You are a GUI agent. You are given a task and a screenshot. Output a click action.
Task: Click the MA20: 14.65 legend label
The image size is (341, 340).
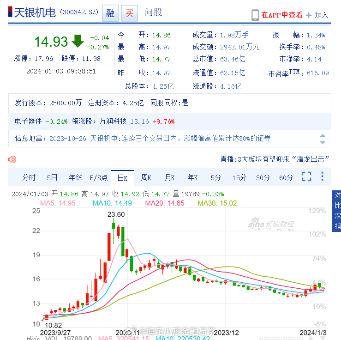(165, 203)
